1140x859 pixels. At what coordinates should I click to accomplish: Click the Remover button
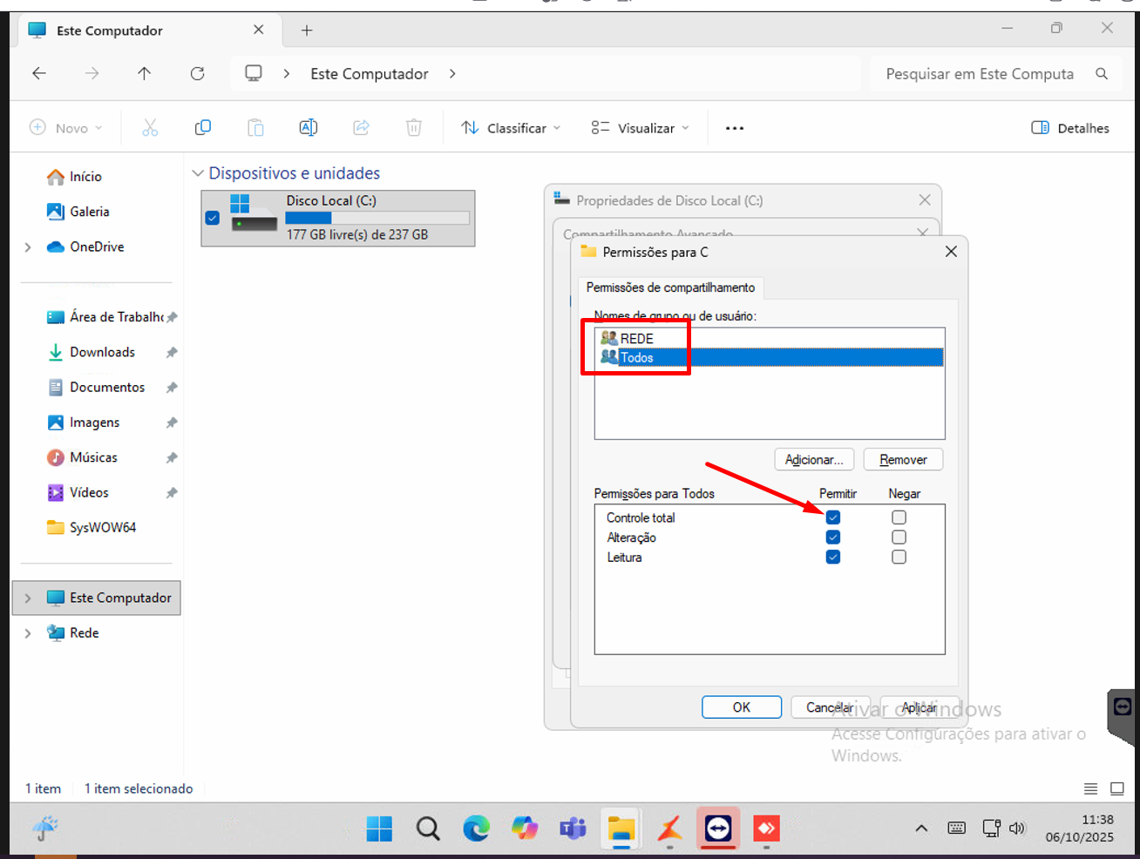(903, 460)
